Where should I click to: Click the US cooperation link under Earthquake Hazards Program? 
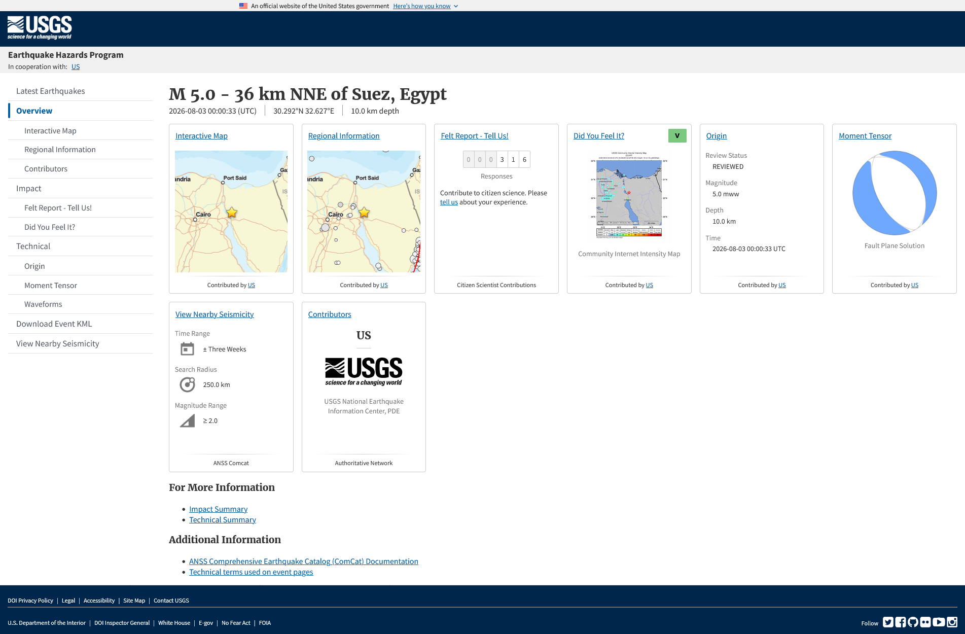76,67
